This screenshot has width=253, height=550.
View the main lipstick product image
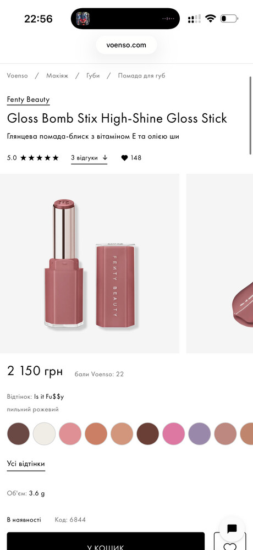pyautogui.click(x=90, y=263)
